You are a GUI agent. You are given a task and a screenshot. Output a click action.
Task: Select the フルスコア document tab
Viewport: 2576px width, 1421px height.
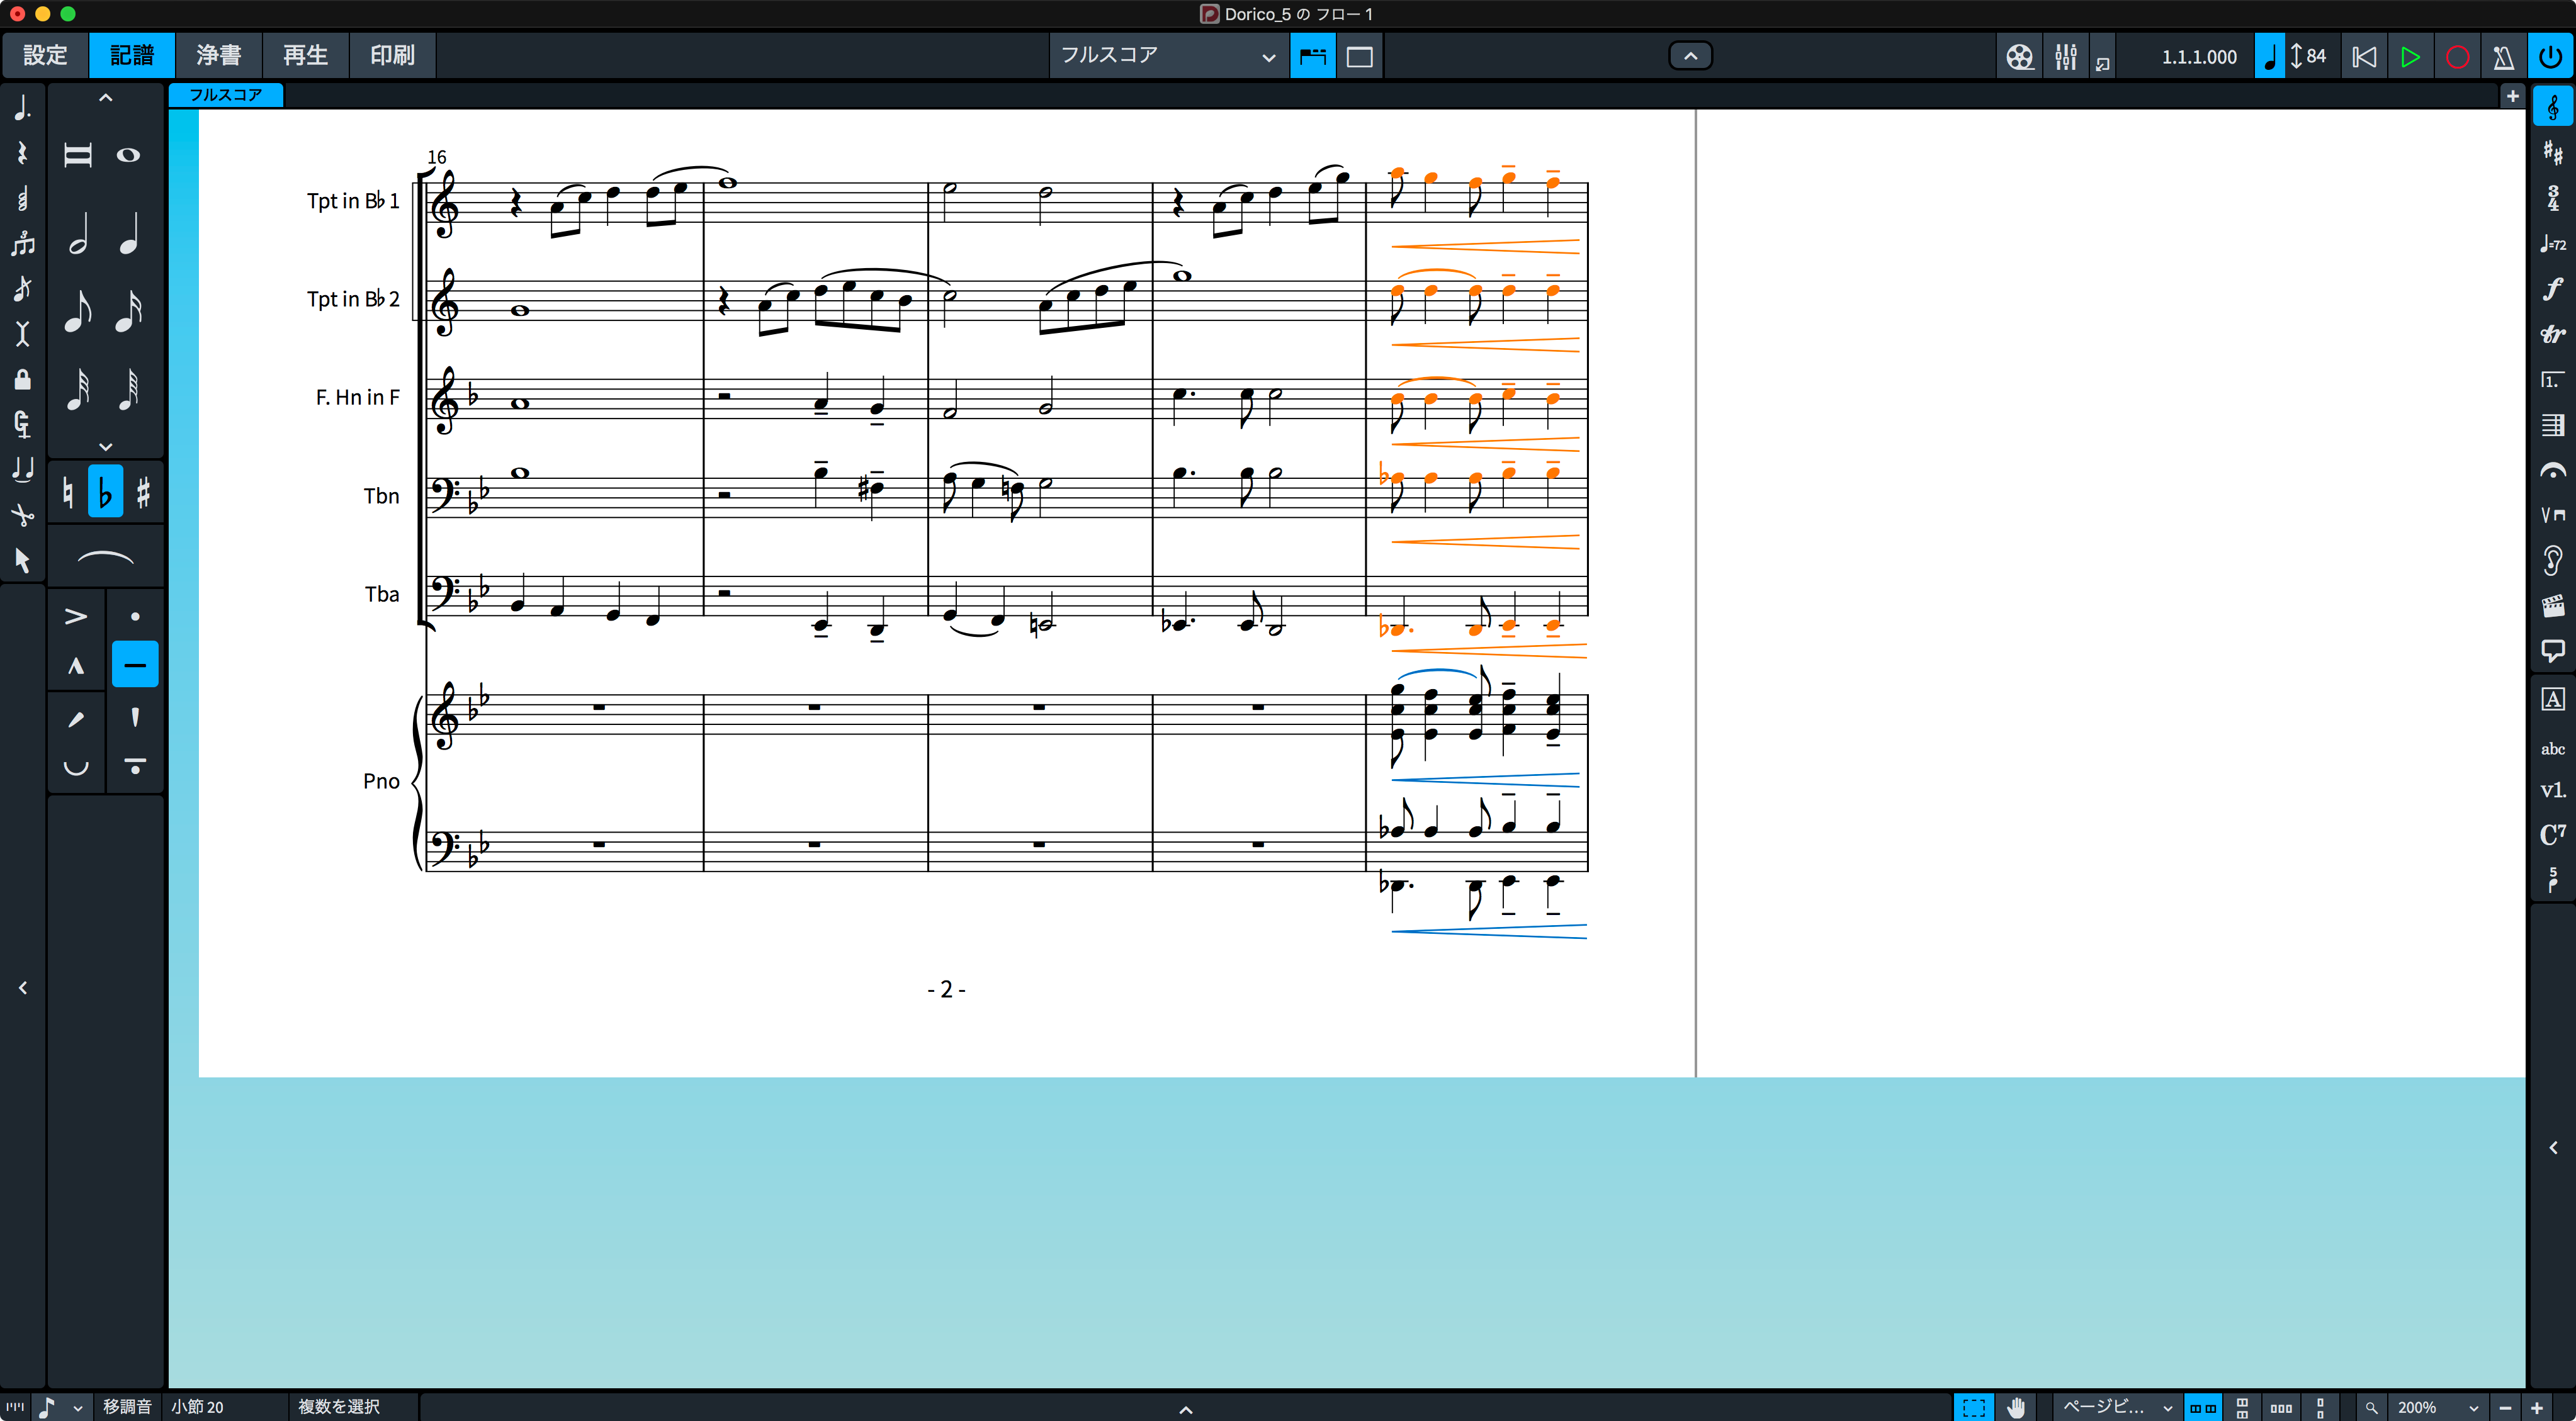click(226, 95)
